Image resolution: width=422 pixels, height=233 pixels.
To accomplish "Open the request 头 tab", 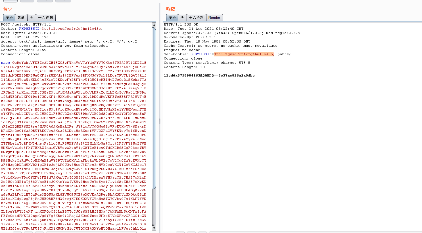I will 32,18.
